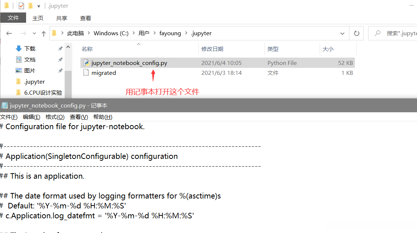
Task: Click the address bar refresh icon
Action: click(356, 33)
